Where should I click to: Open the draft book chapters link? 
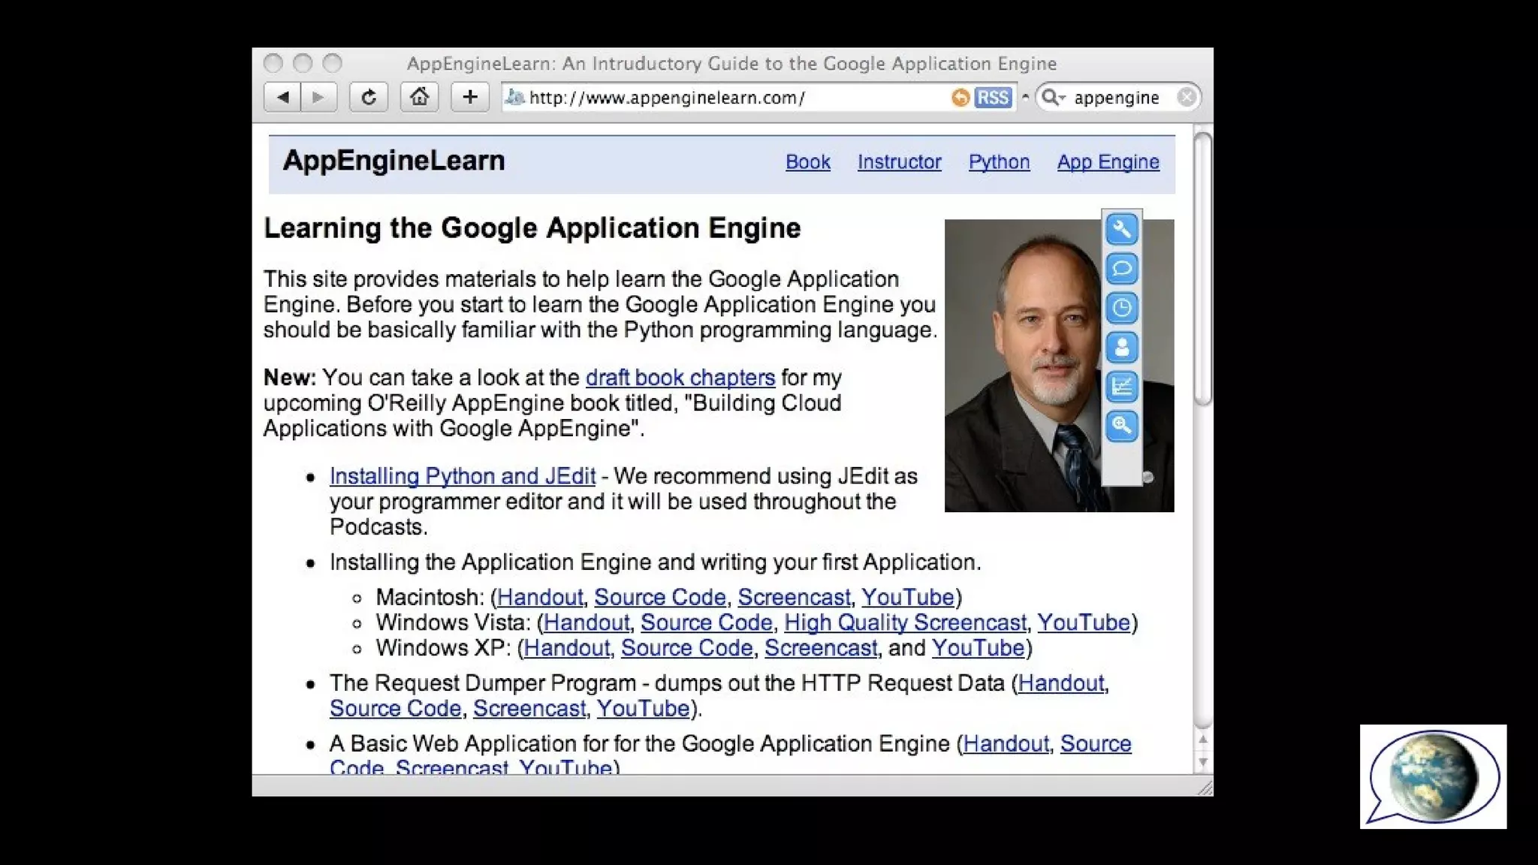680,378
